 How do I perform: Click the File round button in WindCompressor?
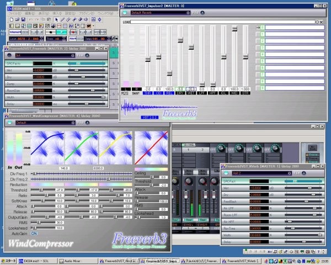click(87, 123)
